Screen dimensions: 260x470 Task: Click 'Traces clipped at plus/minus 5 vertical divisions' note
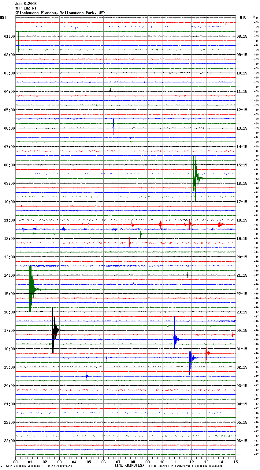click(x=185, y=466)
